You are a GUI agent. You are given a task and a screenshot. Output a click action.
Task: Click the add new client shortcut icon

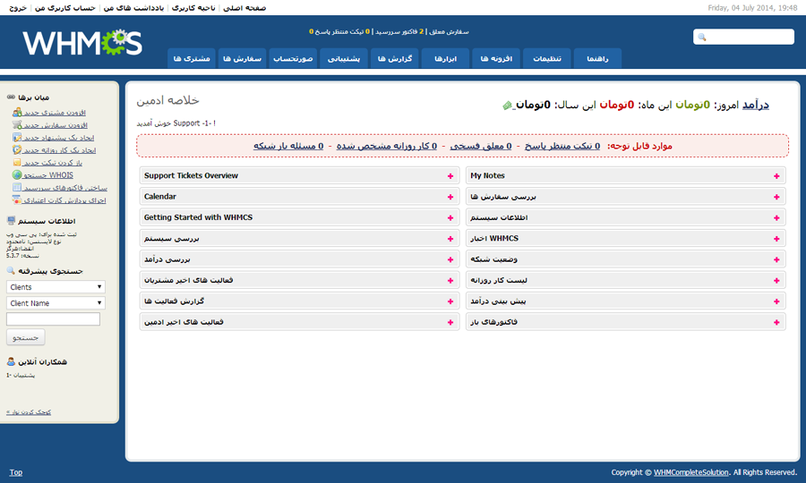(x=18, y=113)
